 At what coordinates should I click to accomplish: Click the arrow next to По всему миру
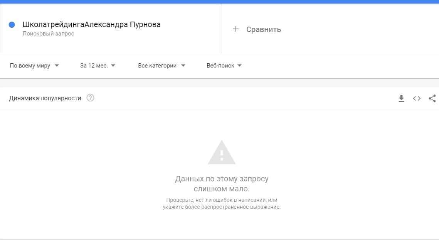tap(57, 66)
